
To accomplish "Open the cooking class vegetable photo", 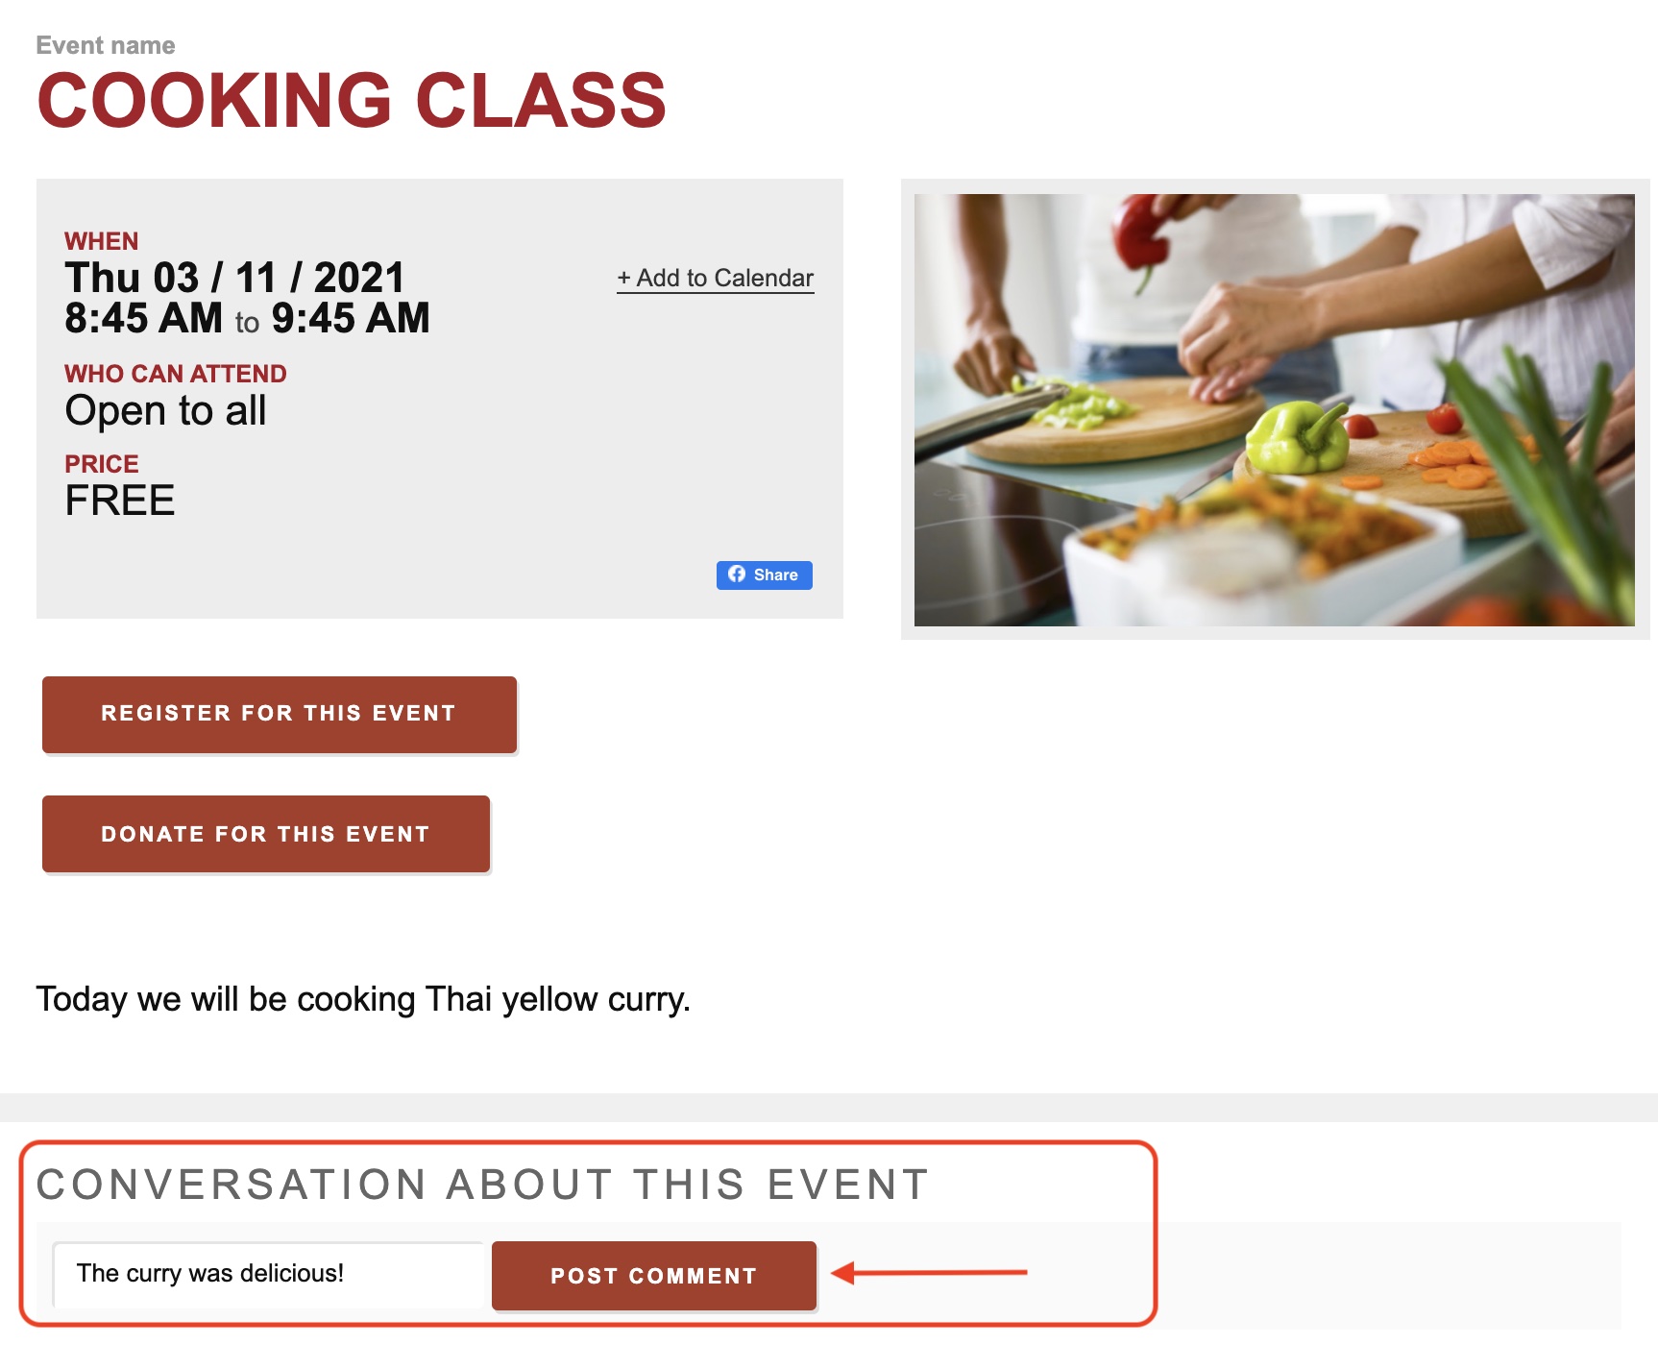I will tap(1274, 410).
